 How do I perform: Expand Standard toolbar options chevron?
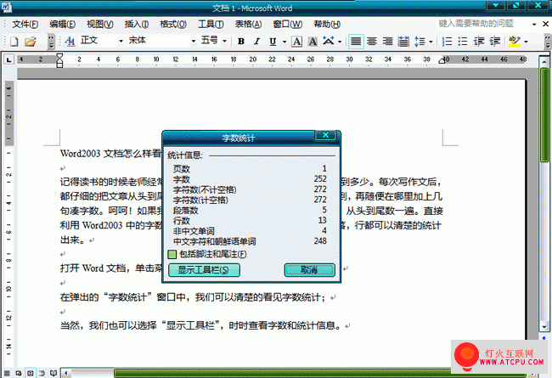coord(52,42)
